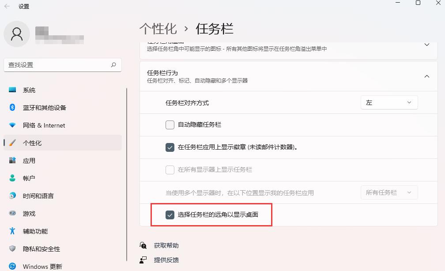The image size is (445, 271).
Task: Click the Windows 更新 sync icon
Action: click(12, 266)
